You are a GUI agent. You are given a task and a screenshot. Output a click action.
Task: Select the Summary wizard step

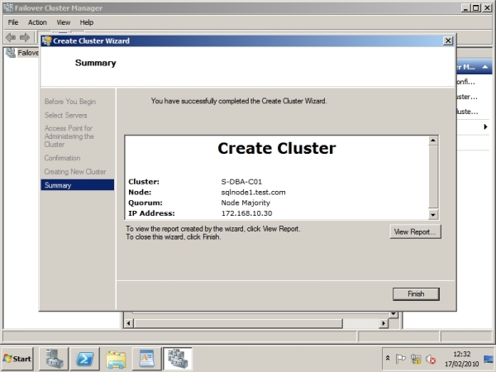(x=77, y=185)
